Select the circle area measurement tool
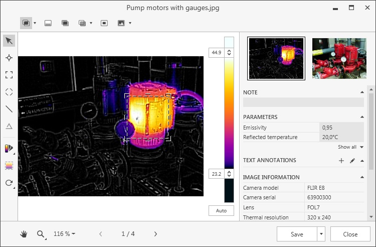This screenshot has width=376, height=247. pos(9,92)
